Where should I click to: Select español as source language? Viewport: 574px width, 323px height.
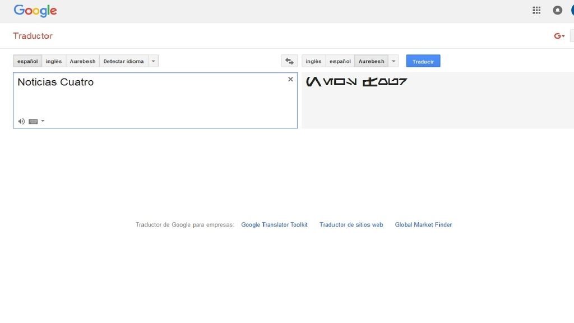click(x=27, y=61)
